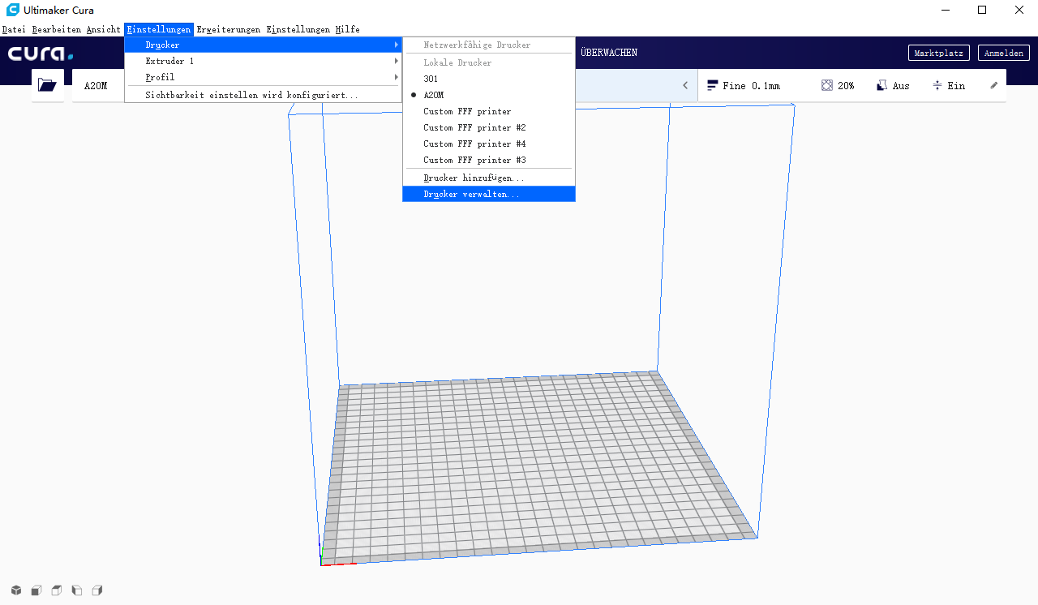The width and height of the screenshot is (1038, 605).
Task: Click the support Aus icon
Action: point(882,85)
